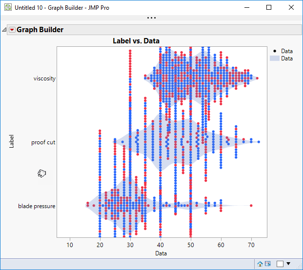Click the X axis tick value 50
Screen dimensions: 303x270
point(191,245)
